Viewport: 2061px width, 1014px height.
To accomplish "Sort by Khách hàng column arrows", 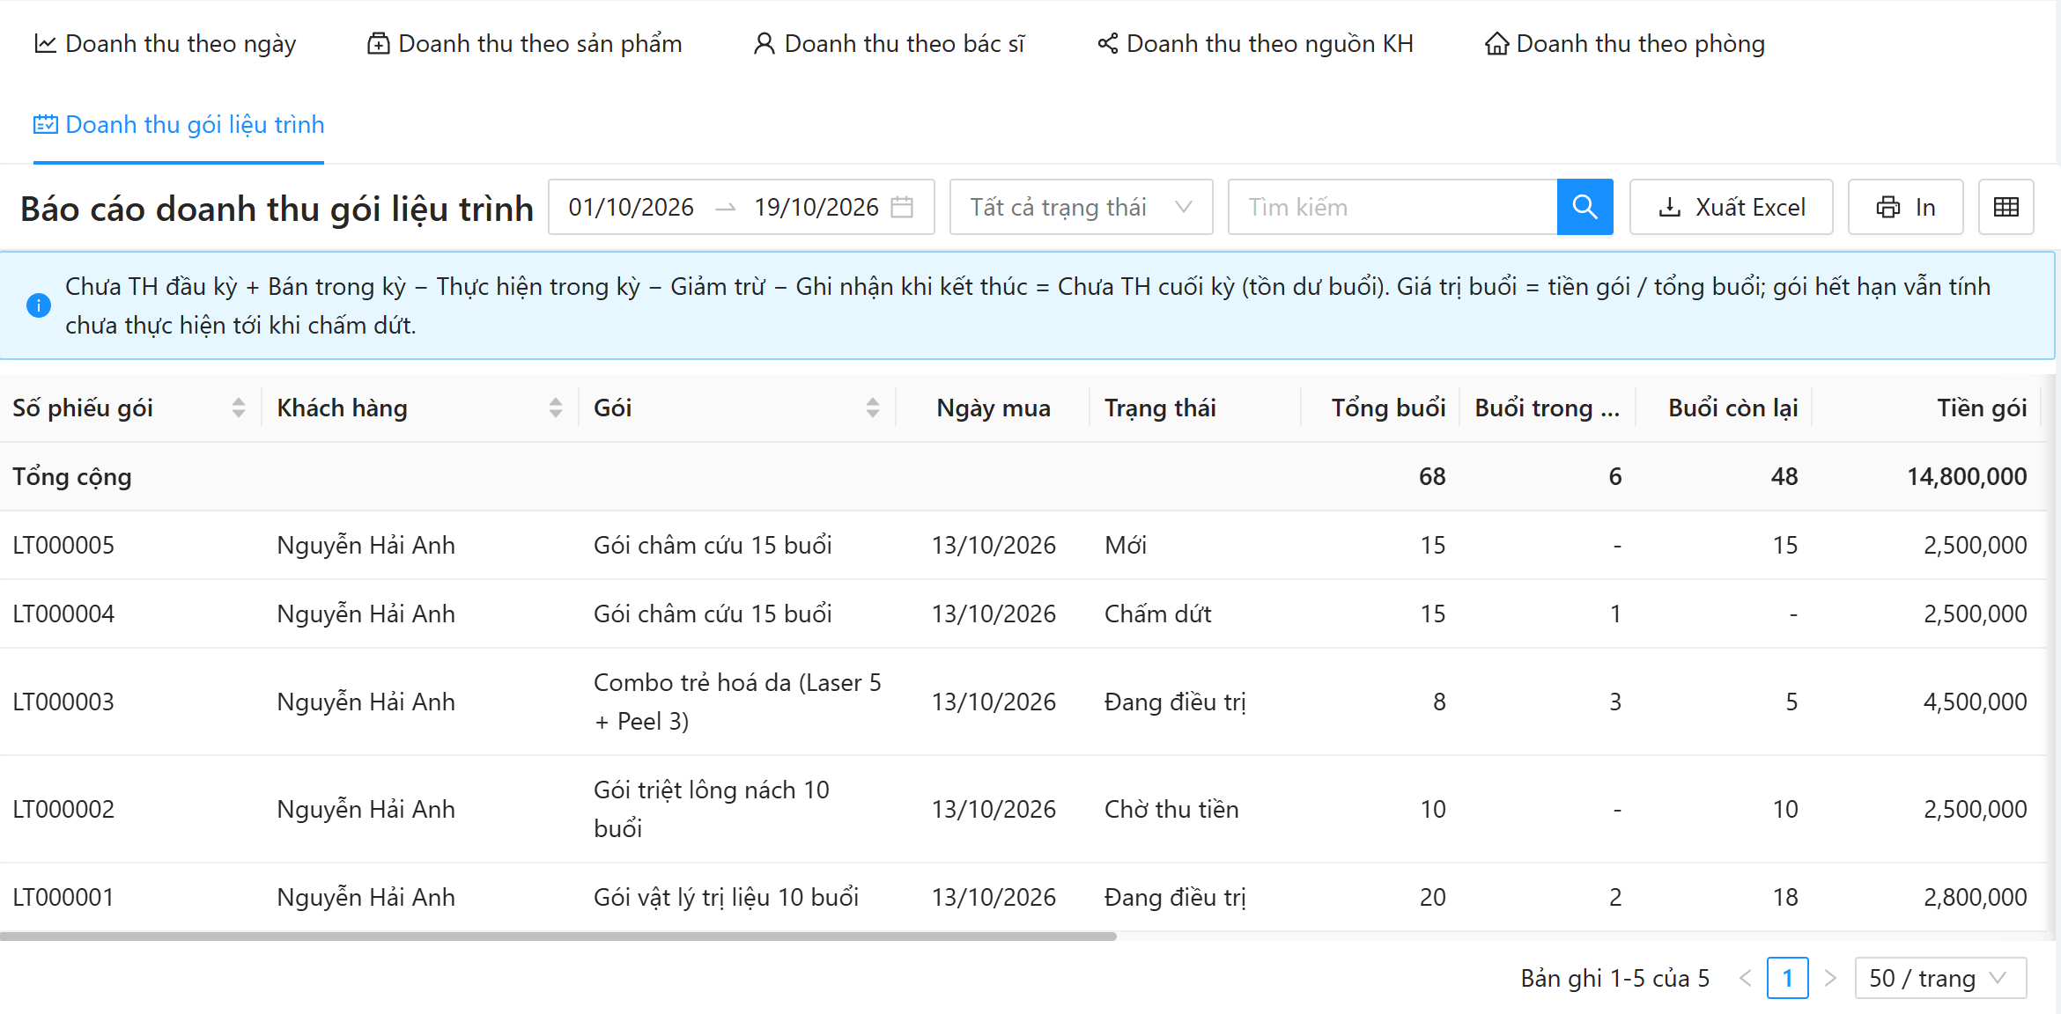I will coord(556,408).
